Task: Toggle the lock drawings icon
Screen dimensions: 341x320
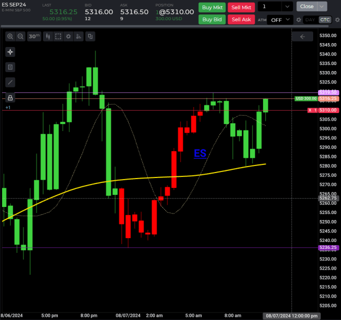Action: (10, 98)
